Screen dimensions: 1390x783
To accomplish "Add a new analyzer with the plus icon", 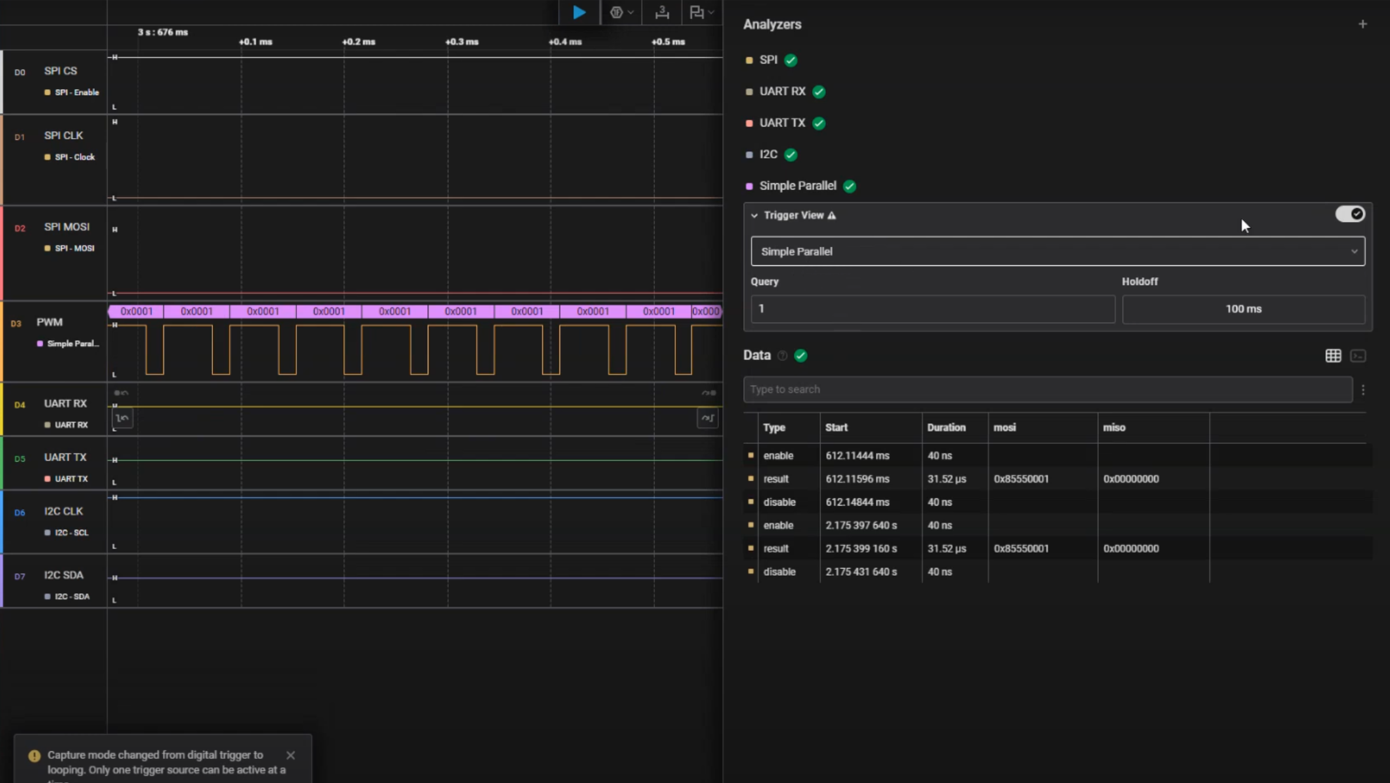I will [x=1364, y=24].
